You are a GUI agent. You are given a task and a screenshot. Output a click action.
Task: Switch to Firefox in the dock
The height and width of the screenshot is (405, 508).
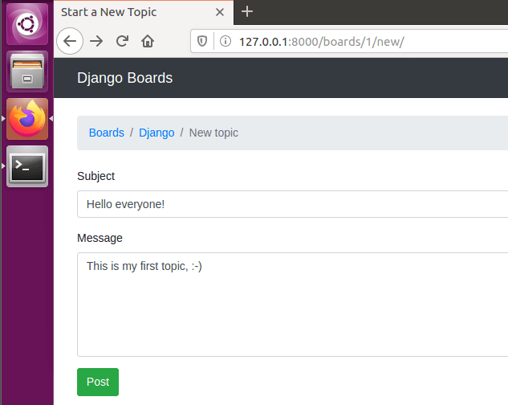(27, 119)
